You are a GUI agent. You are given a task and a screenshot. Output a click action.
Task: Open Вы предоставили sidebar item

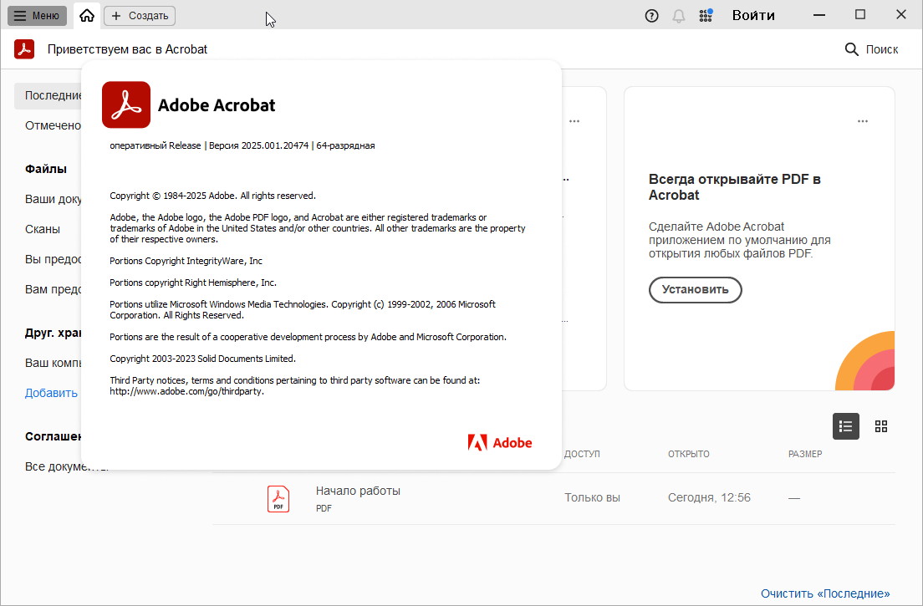tap(53, 259)
